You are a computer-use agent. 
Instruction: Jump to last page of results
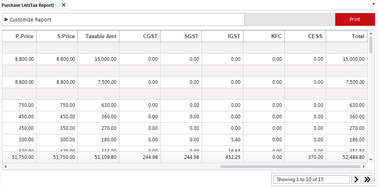(367, 179)
